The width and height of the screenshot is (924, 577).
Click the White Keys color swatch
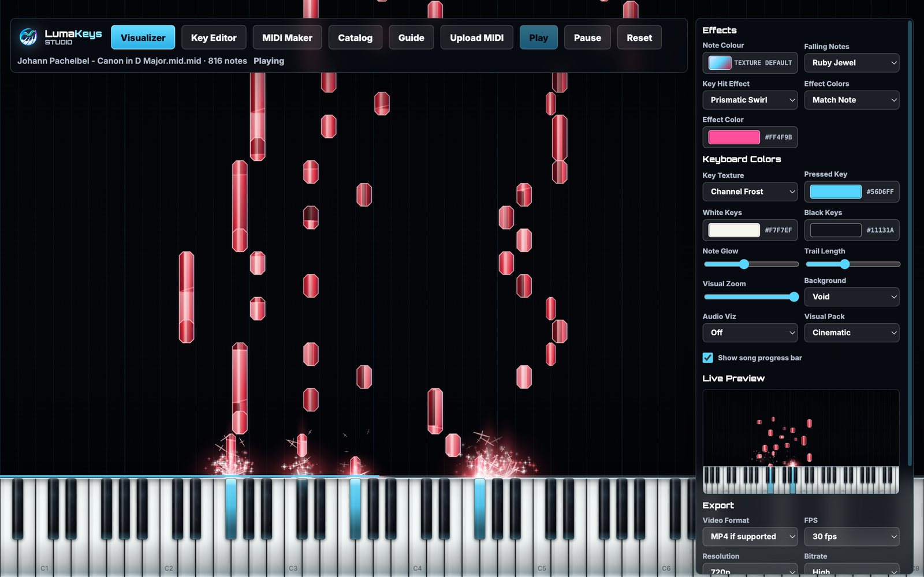(x=734, y=230)
